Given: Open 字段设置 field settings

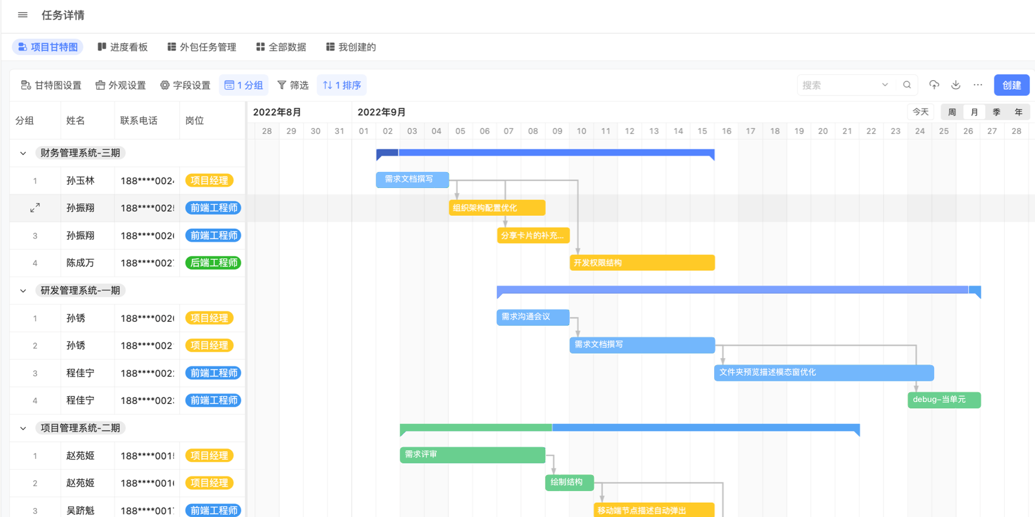Looking at the screenshot, I should pos(185,85).
